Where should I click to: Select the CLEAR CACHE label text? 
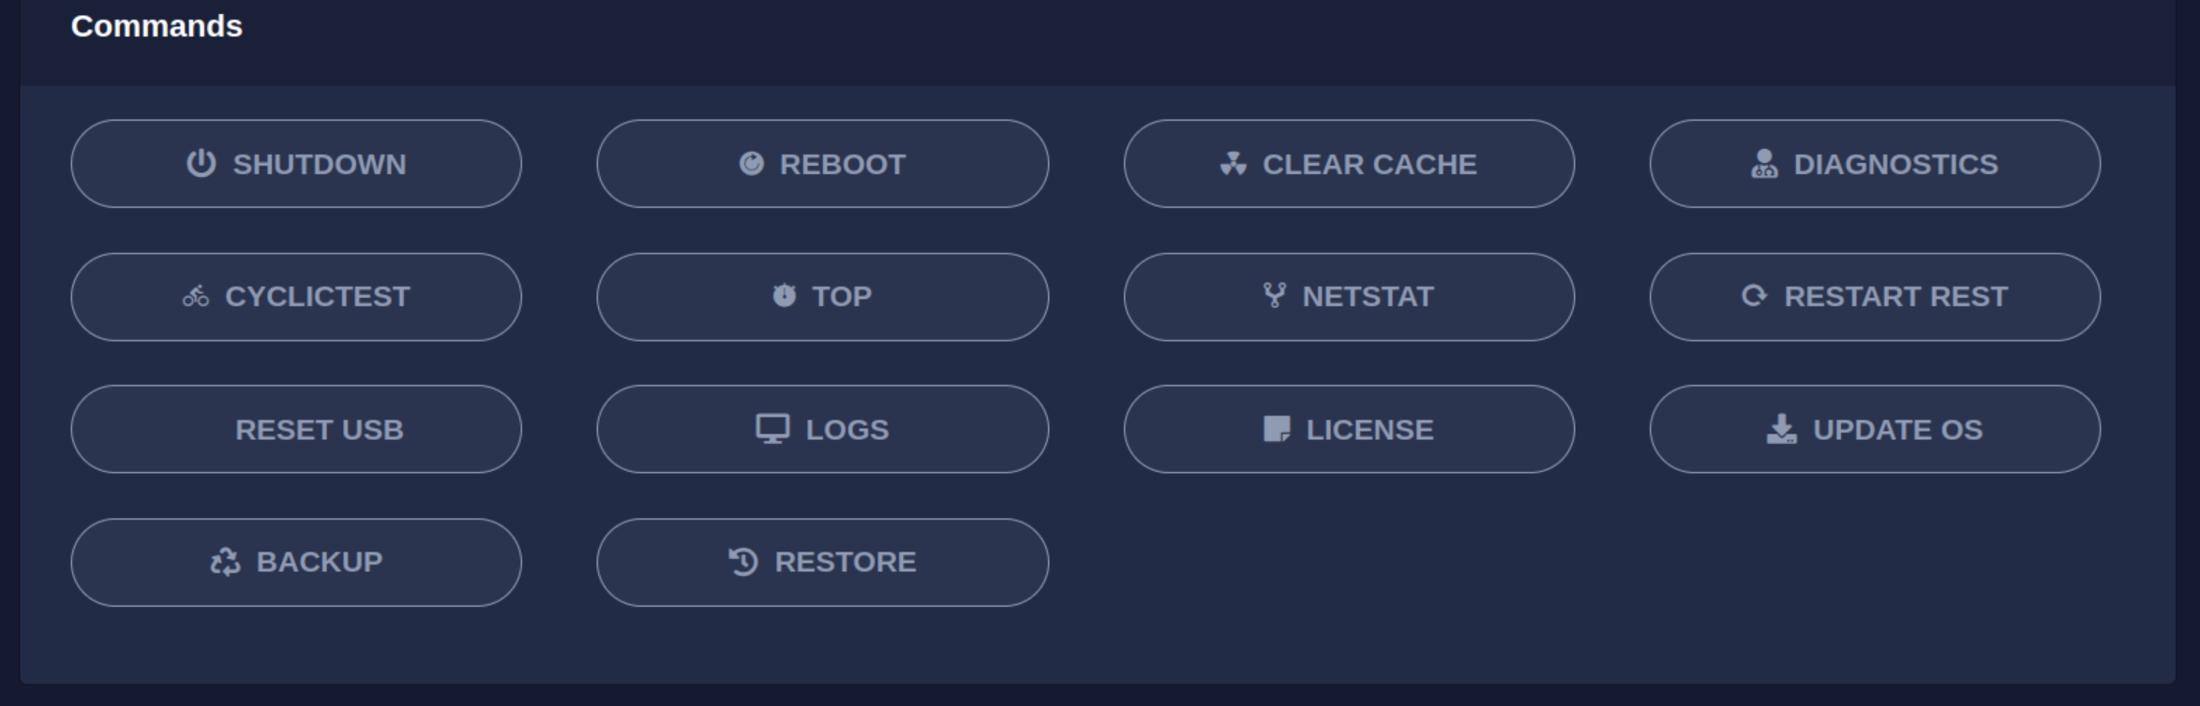point(1369,164)
